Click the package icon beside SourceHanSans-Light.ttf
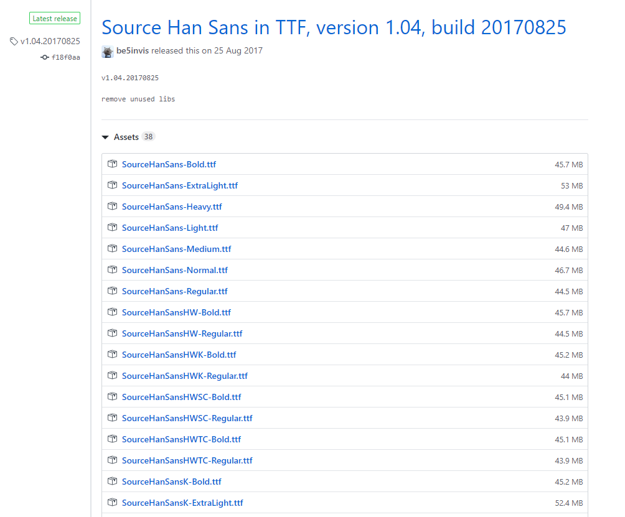This screenshot has width=625, height=517. pos(113,227)
